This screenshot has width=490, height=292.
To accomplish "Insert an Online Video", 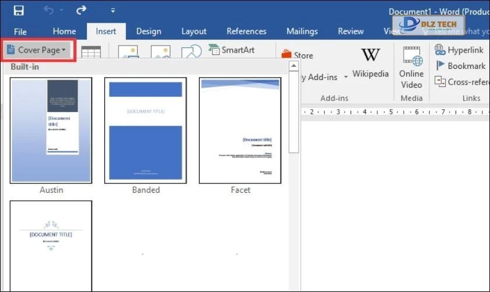I will (x=411, y=67).
